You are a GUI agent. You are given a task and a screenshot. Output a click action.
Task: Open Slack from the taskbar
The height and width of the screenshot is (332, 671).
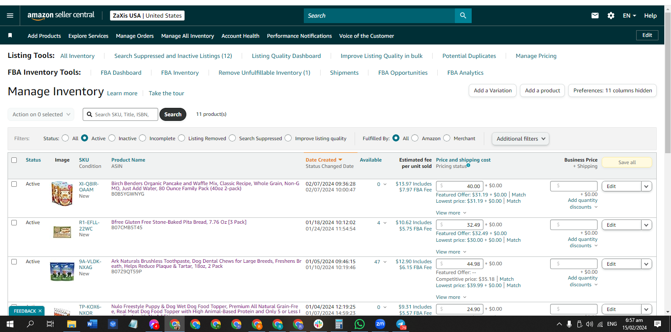click(x=319, y=324)
